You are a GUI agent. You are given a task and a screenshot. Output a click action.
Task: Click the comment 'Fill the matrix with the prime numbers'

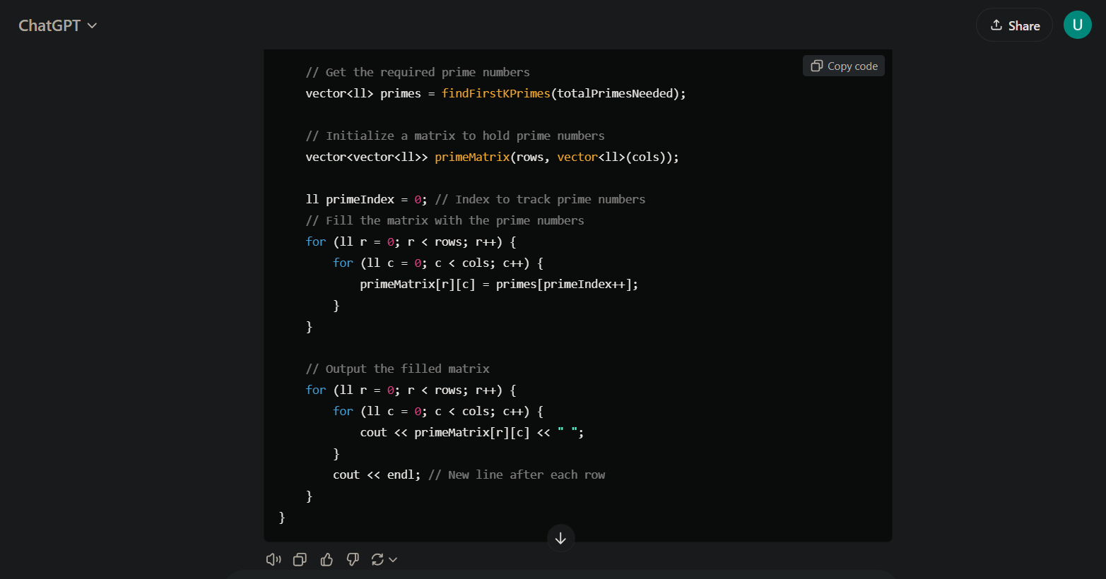445,220
